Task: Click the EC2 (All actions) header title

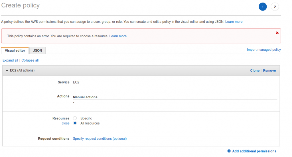Action: 22,70
